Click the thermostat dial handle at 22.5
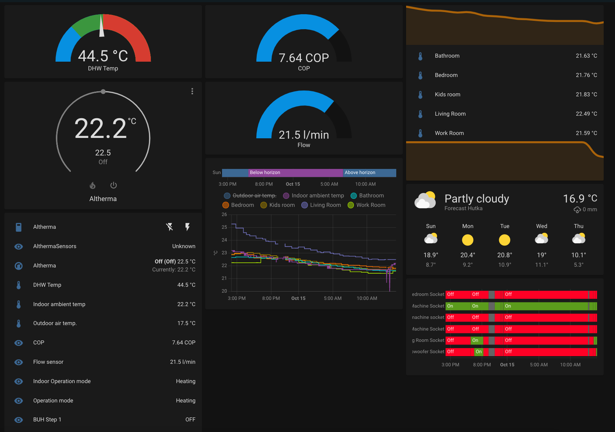Viewport: 615px width, 432px height. (103, 92)
